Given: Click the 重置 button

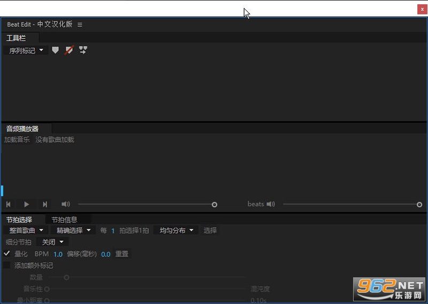Looking at the screenshot, I should click(122, 254).
